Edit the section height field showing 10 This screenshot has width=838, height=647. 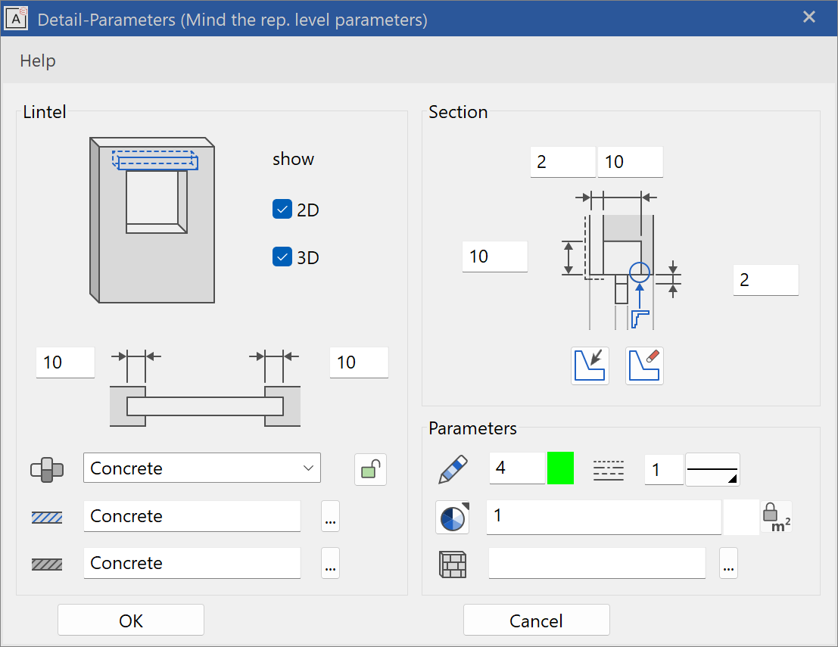tap(495, 257)
